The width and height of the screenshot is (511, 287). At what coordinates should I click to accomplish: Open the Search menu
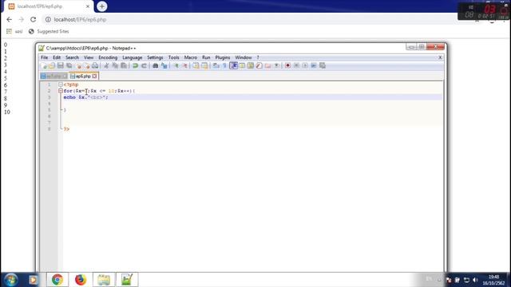pos(72,57)
